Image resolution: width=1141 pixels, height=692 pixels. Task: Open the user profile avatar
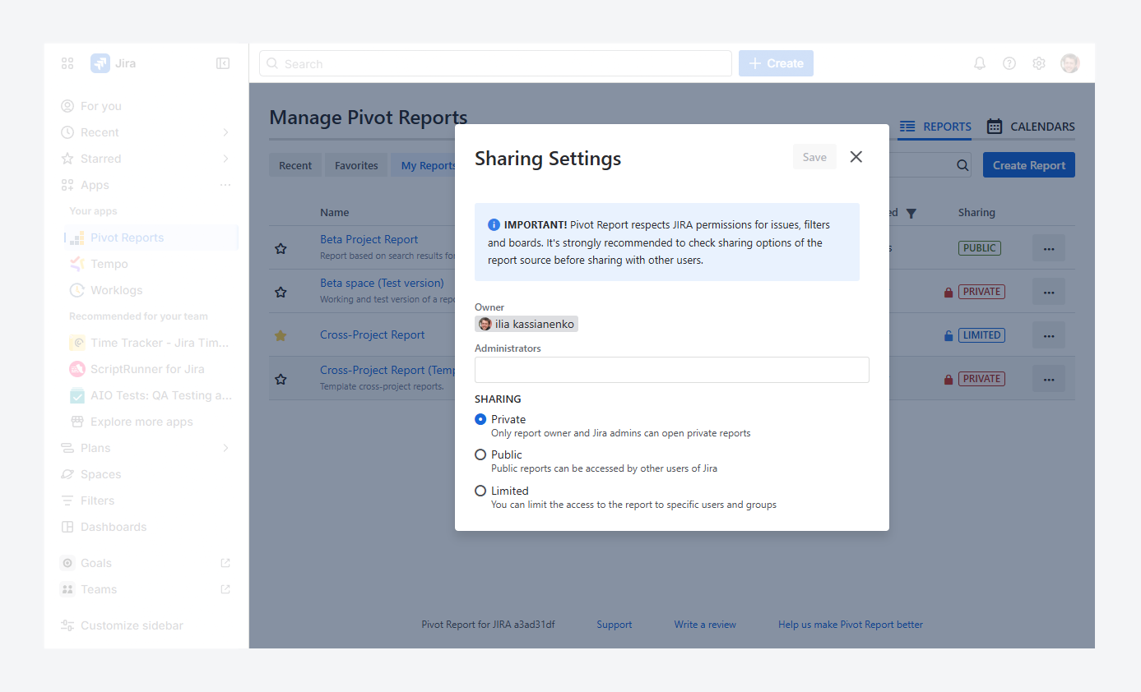tap(1069, 63)
